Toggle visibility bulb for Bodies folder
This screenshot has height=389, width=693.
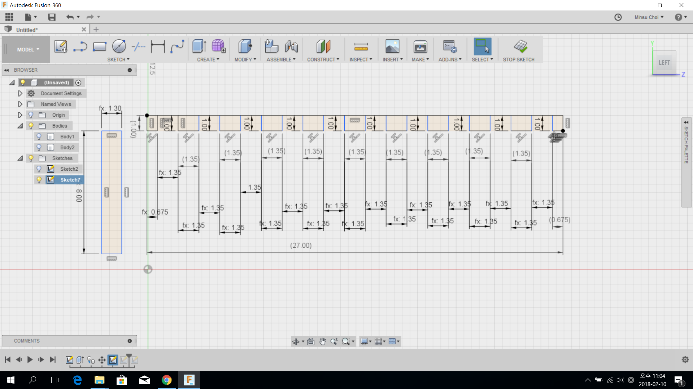coord(31,126)
